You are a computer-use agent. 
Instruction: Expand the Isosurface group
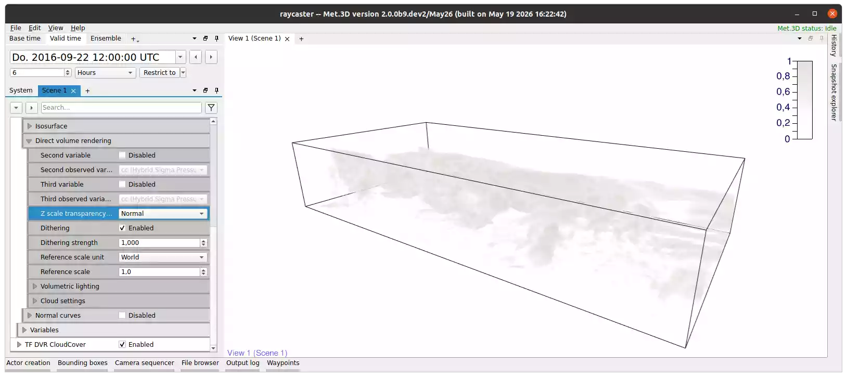(x=30, y=126)
